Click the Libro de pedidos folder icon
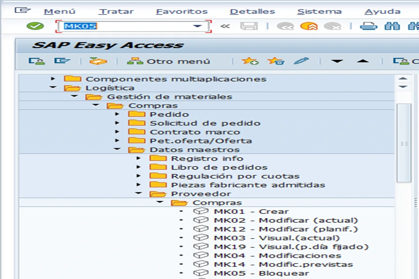Image resolution: width=419 pixels, height=279 pixels. click(x=158, y=167)
